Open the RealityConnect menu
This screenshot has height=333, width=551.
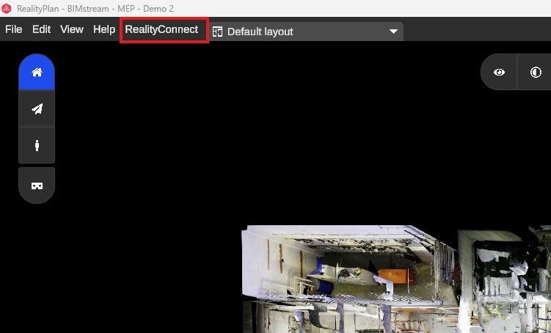tap(161, 29)
